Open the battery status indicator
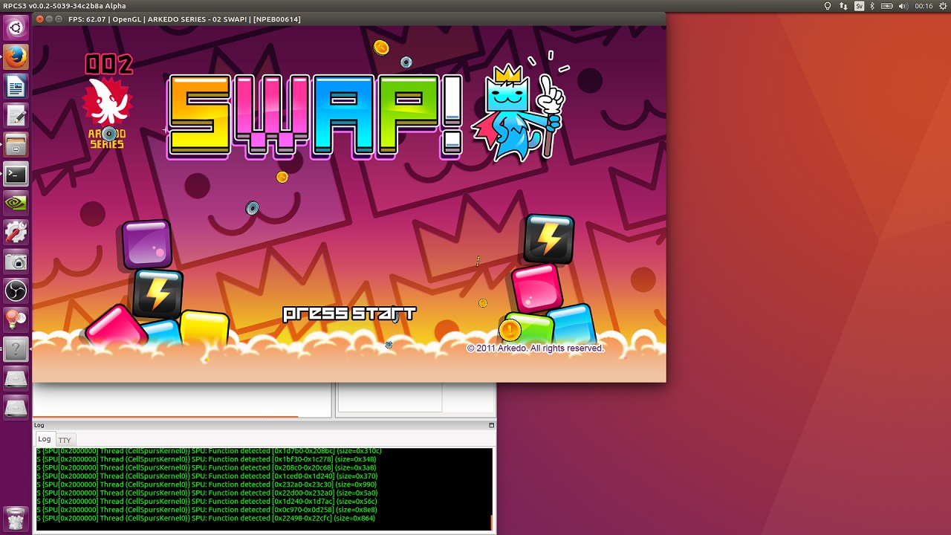The height and width of the screenshot is (535, 951). pos(889,6)
